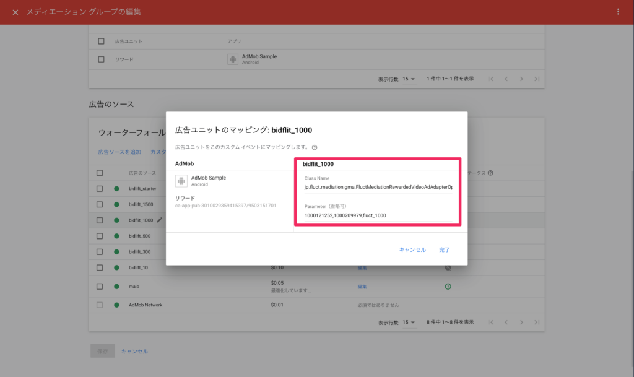Click 編集 link in bidlift_10 row

(x=362, y=267)
